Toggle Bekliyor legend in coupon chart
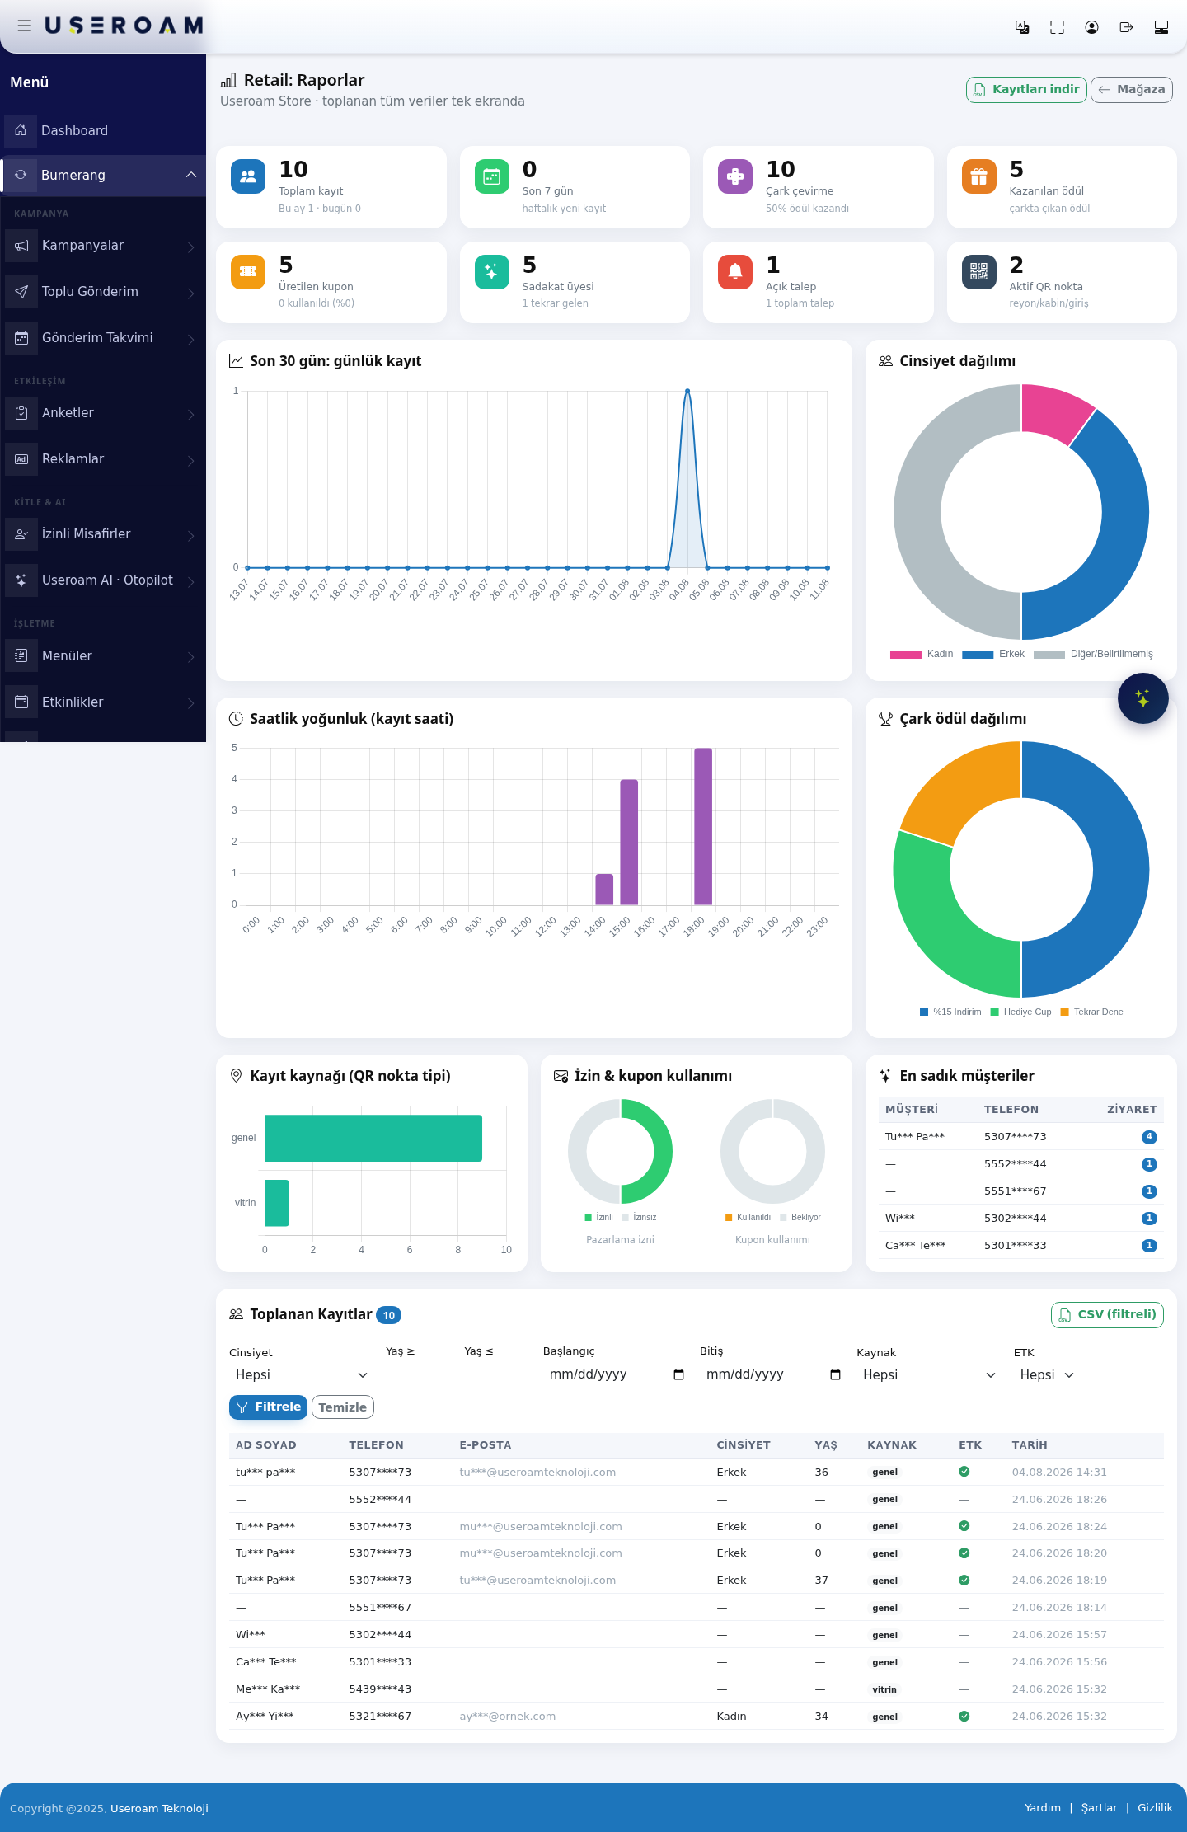Viewport: 1187px width, 1832px height. tap(800, 1217)
